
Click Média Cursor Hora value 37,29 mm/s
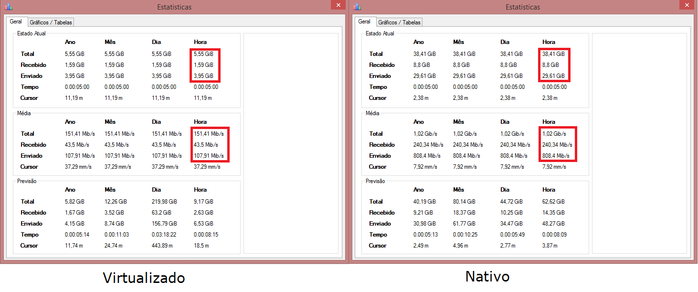(x=207, y=167)
